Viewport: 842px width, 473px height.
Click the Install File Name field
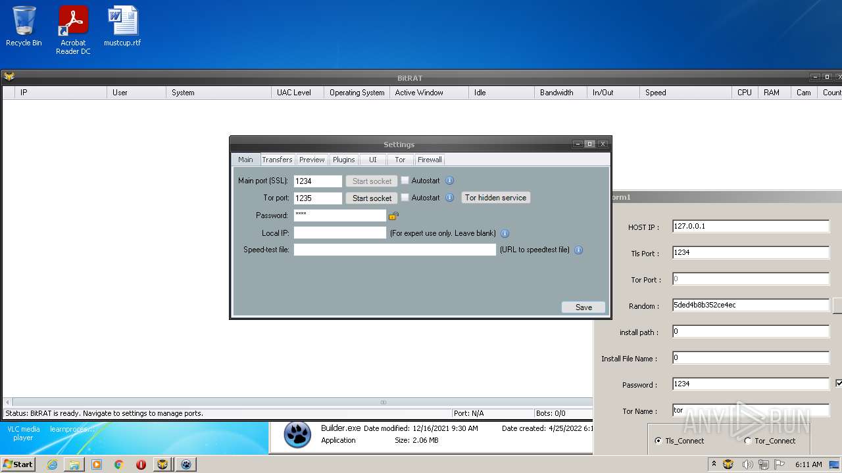pyautogui.click(x=751, y=358)
